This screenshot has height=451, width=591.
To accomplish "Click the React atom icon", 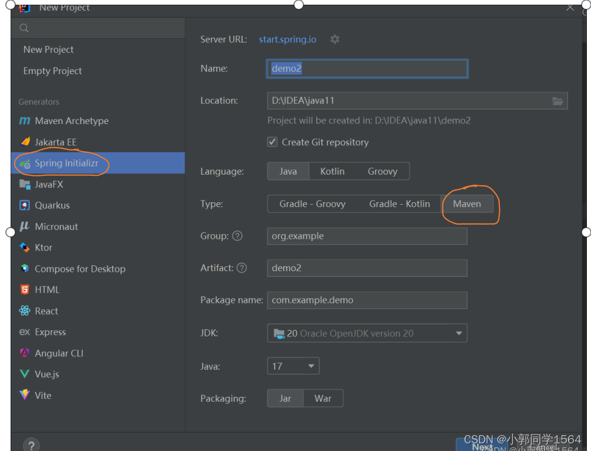I will (25, 310).
